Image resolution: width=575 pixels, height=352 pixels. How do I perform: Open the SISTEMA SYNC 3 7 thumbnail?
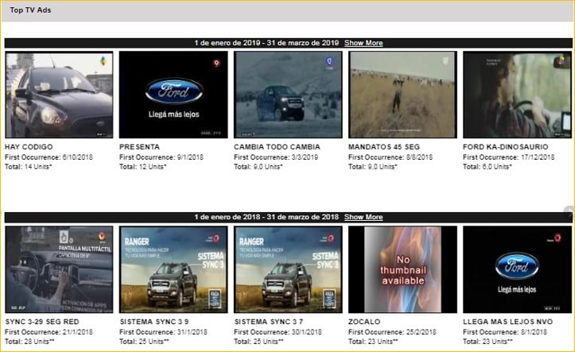coord(288,269)
